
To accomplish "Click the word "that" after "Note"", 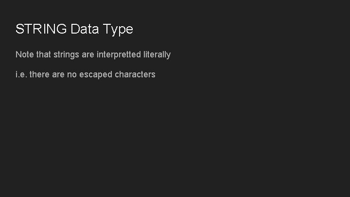I will click(x=44, y=54).
